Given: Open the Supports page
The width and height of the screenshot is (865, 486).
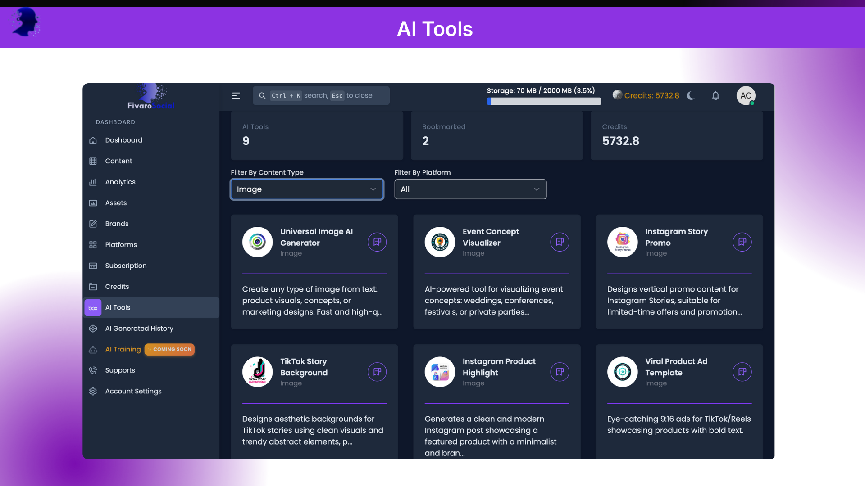Looking at the screenshot, I should coord(119,370).
